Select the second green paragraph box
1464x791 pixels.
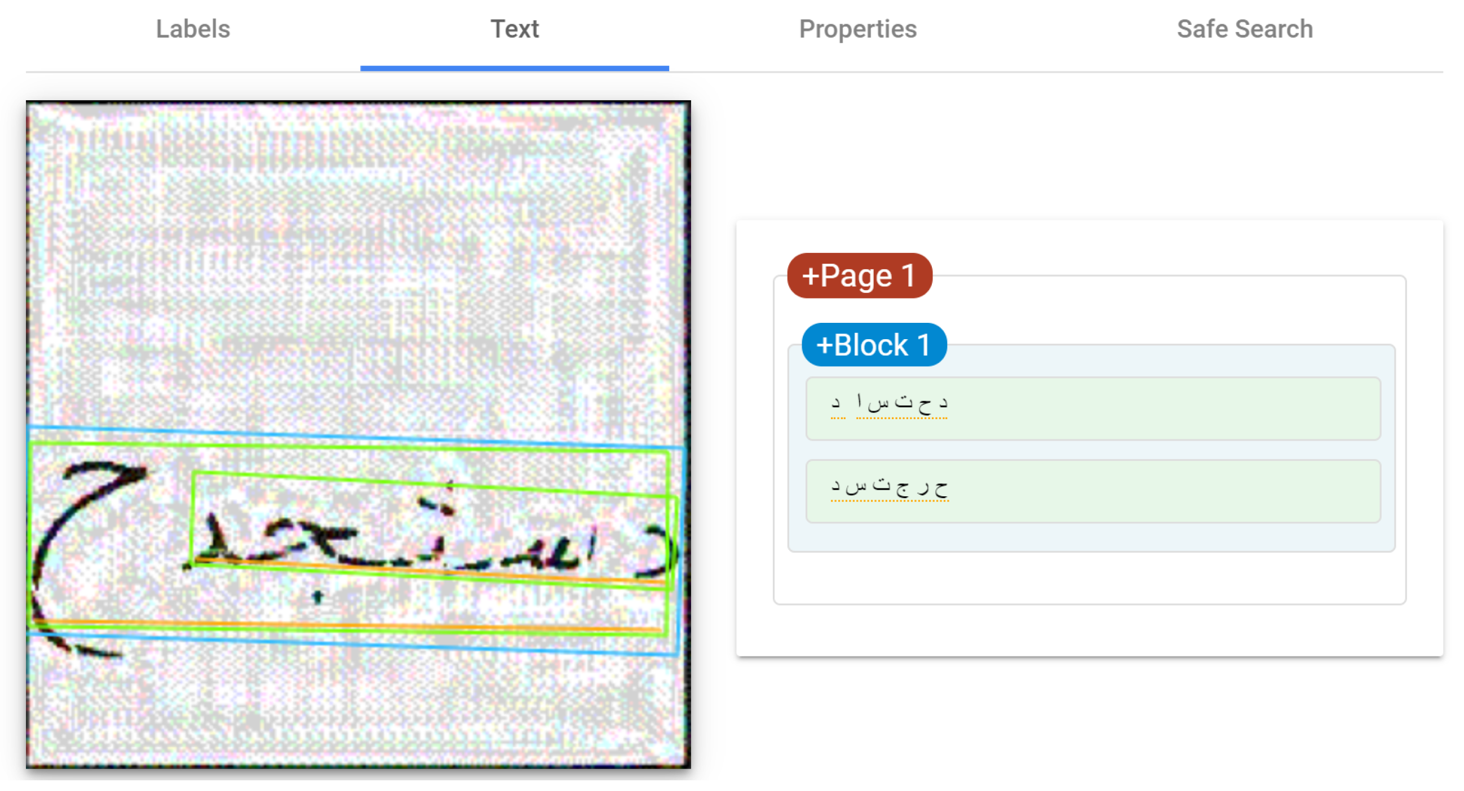coord(1136,492)
